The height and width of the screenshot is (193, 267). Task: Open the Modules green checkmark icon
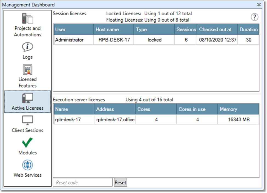coord(27,143)
